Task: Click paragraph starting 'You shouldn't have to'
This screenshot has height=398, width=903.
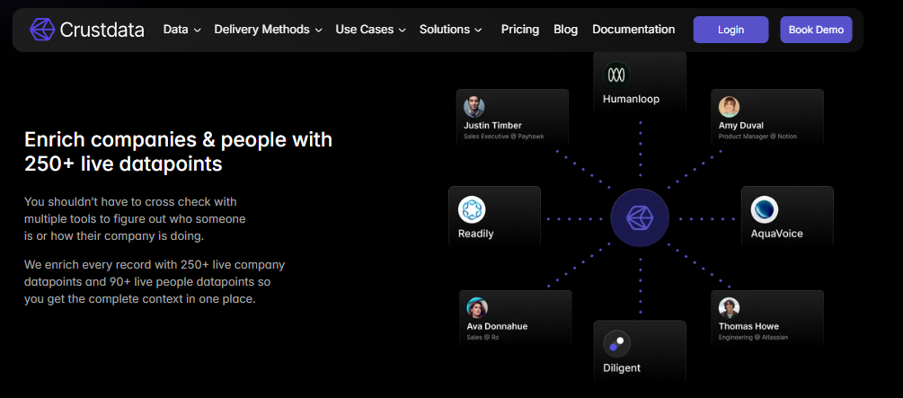Action: [135, 219]
